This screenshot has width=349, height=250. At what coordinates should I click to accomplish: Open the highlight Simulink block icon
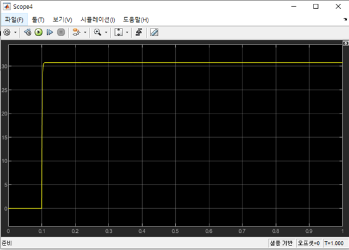76,32
